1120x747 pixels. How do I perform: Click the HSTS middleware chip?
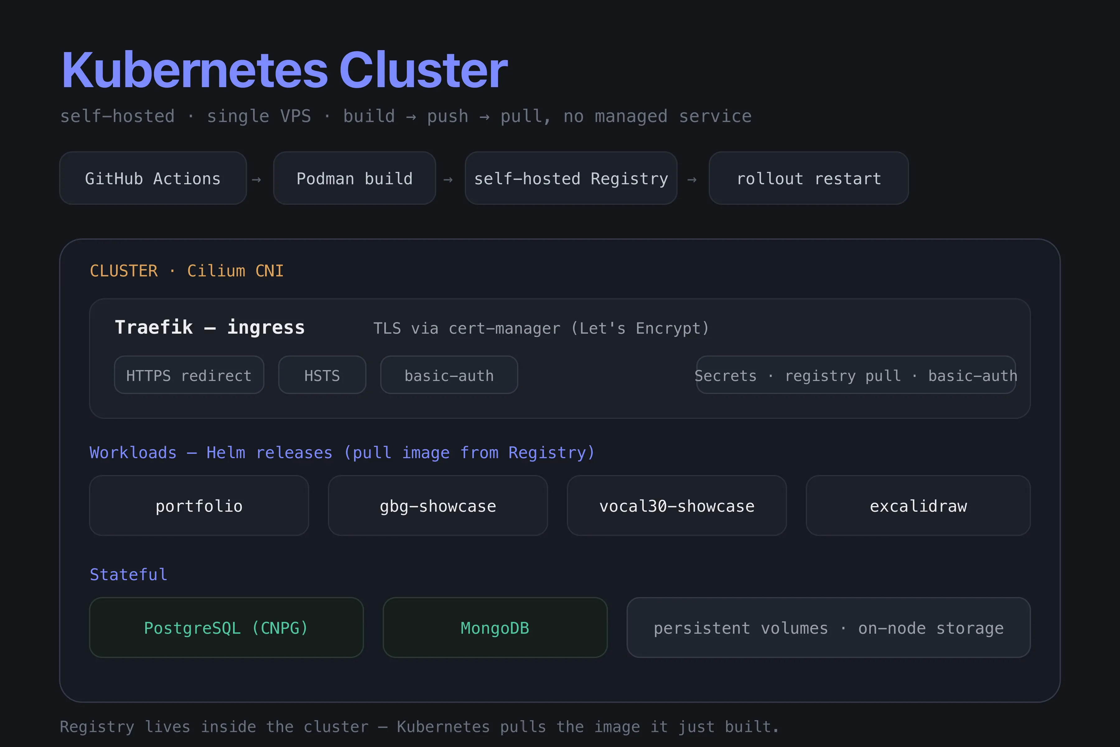pos(322,375)
